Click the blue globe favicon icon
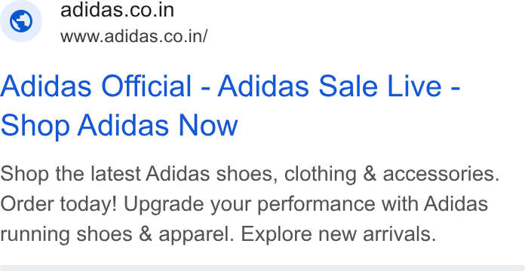 click(x=21, y=21)
